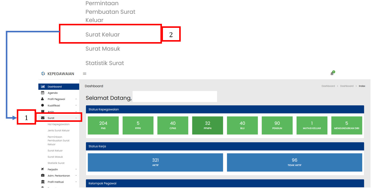Open Surat Keluar in the sidebar

coord(55,151)
